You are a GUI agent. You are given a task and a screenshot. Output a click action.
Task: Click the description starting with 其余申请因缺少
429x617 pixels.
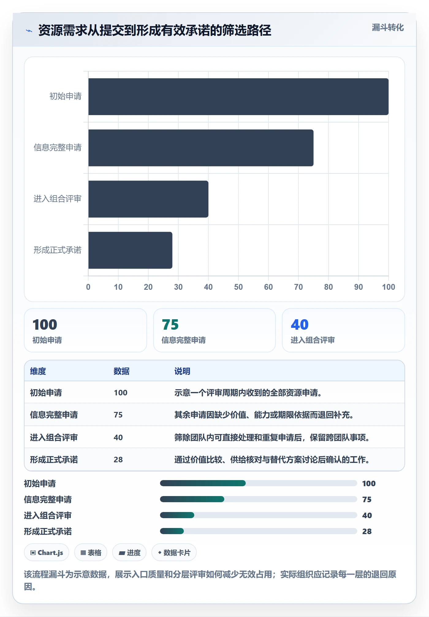264,415
